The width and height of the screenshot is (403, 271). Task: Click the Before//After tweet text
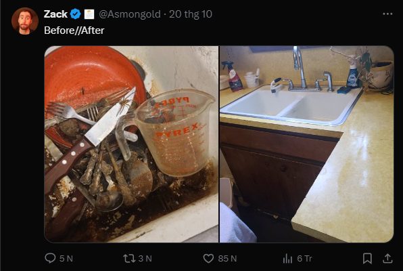[x=74, y=30]
